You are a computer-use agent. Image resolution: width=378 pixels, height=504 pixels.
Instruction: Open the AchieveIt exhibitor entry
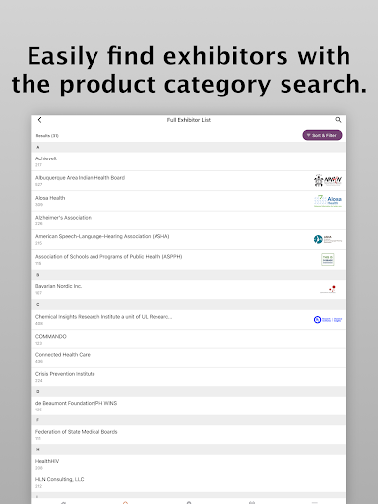tap(189, 161)
